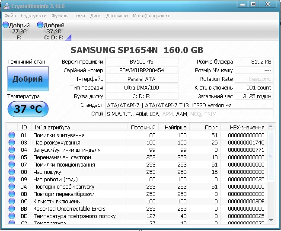Click the HEX value 0000000003DF
Screen dimensions: 281x231
coord(246,201)
